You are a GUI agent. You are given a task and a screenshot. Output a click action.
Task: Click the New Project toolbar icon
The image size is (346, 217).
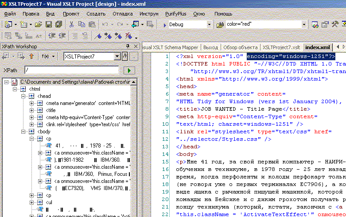(x=8, y=24)
